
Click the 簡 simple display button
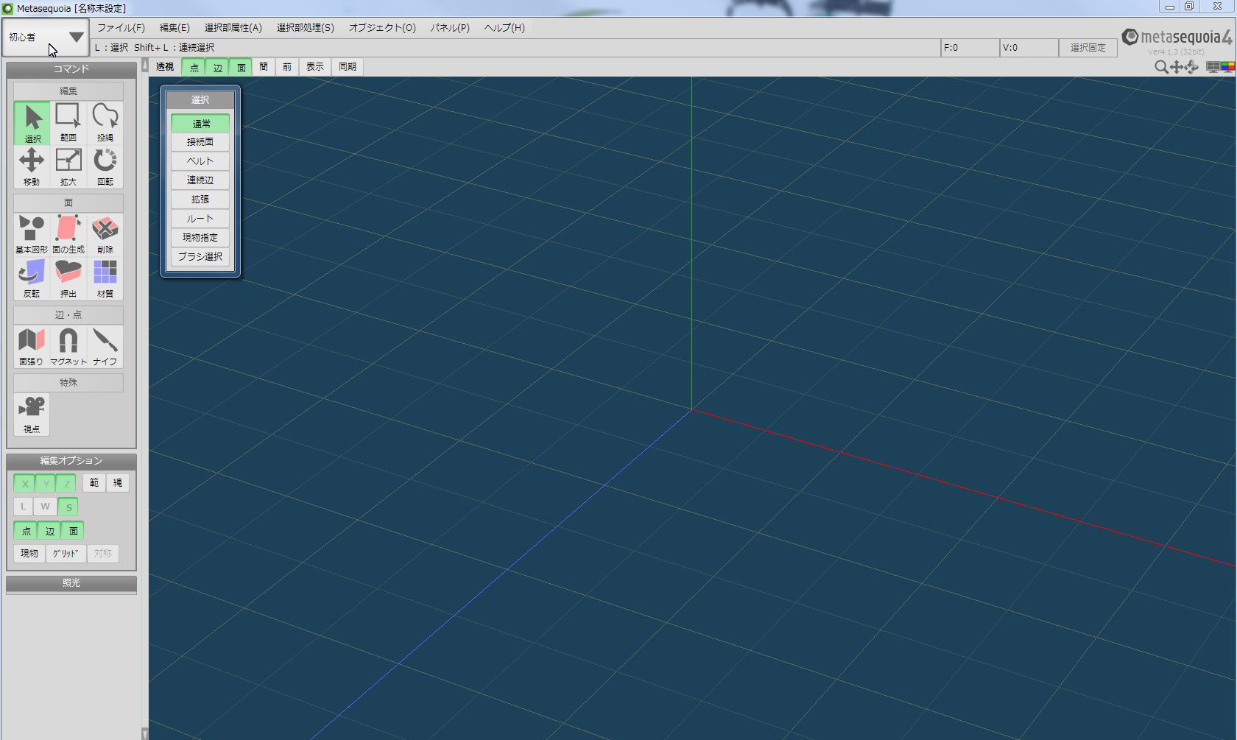coord(264,67)
